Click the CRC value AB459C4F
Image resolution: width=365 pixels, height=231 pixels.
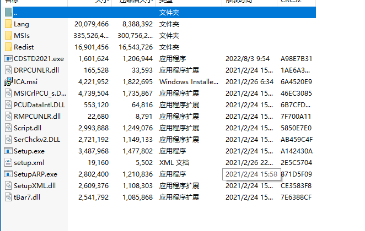tap(297, 140)
